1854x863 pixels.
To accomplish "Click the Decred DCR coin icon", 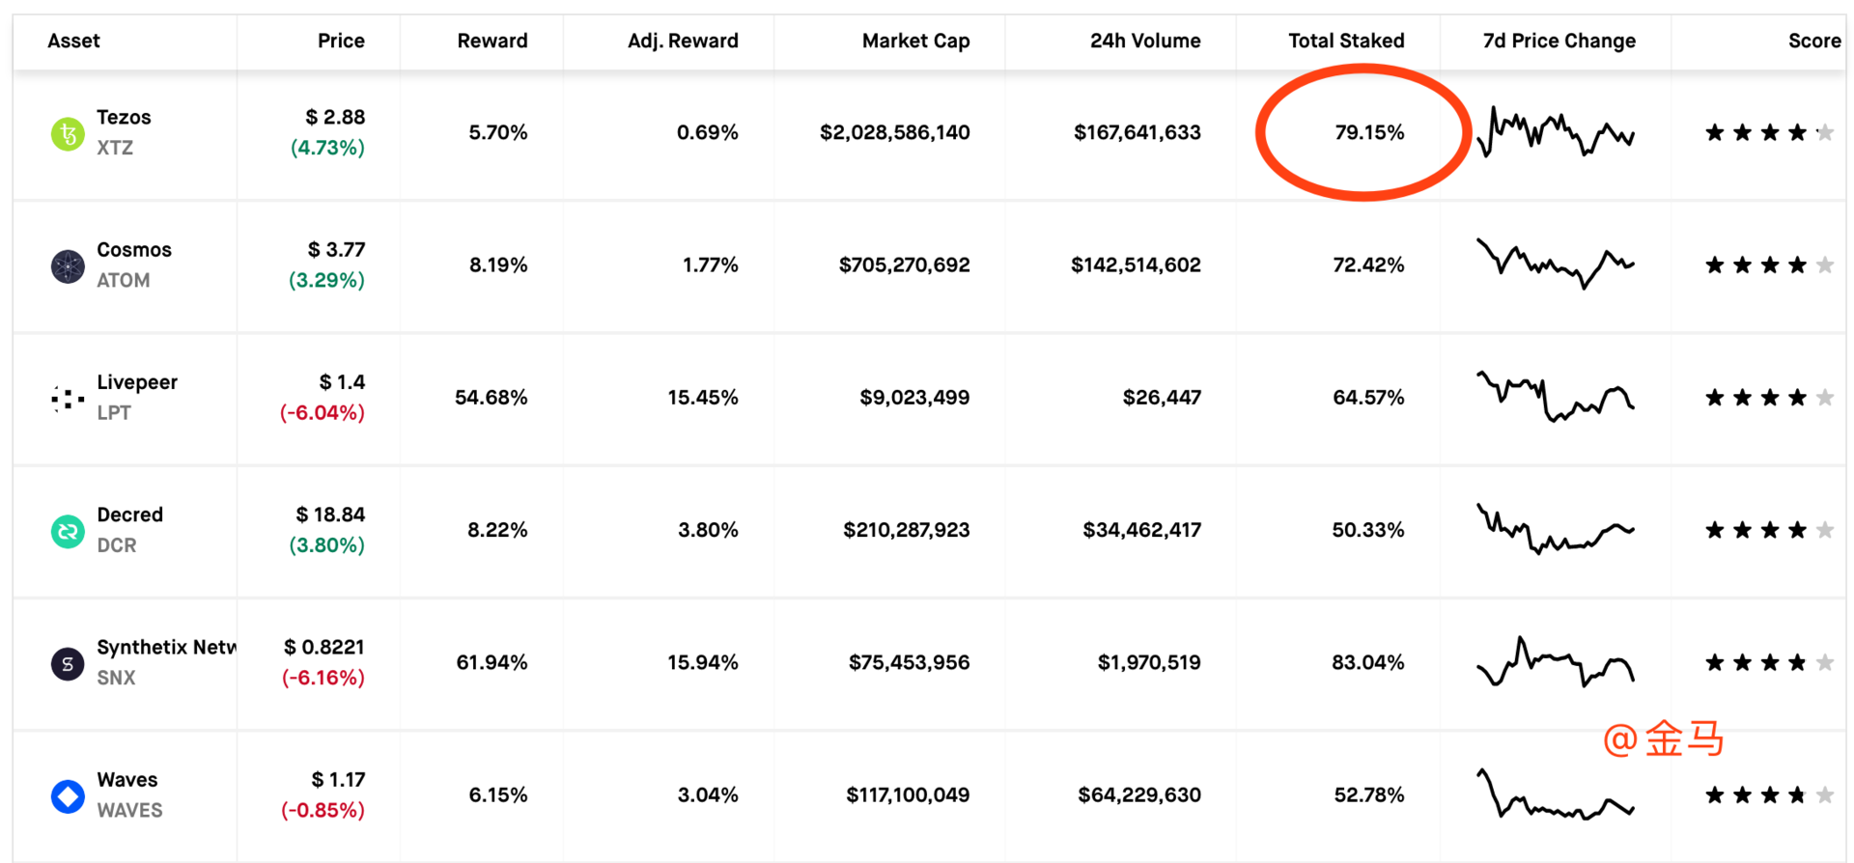I will [x=68, y=531].
